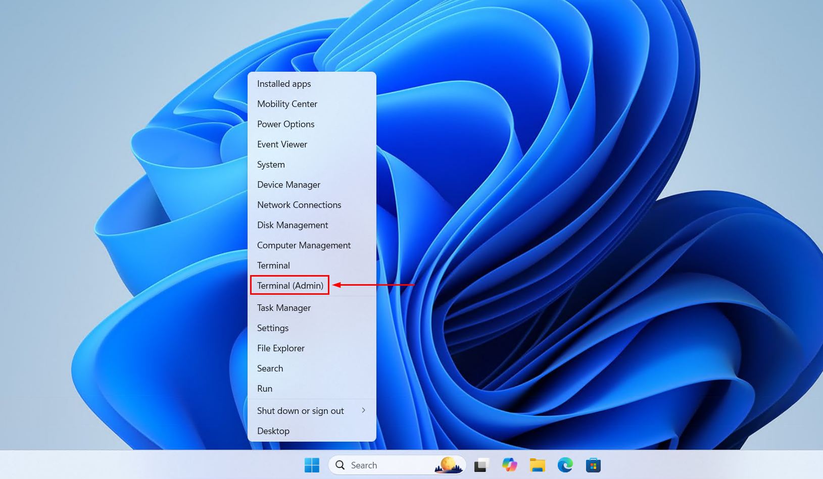Screen dimensions: 823x479
Task: Open File Explorer taskbar icon
Action: (537, 465)
